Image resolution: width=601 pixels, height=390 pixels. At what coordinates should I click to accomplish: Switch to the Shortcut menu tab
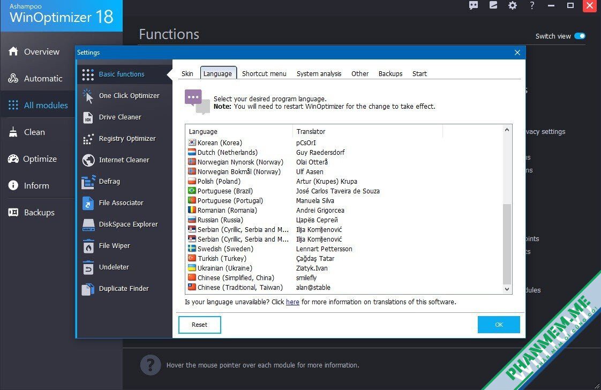pyautogui.click(x=264, y=73)
